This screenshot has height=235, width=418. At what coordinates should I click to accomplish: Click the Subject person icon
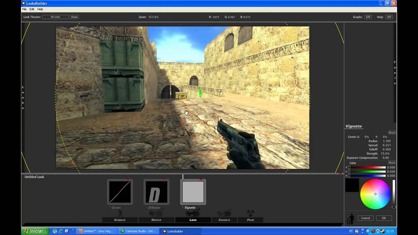click(x=120, y=213)
